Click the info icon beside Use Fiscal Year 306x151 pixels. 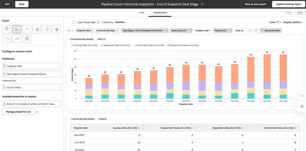[x=98, y=22]
